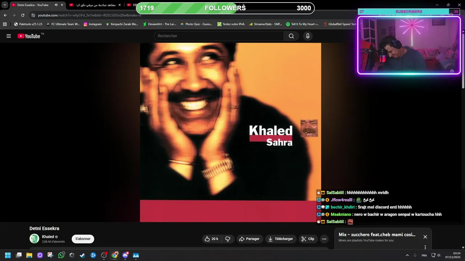Click the Khaled Sahra album video player
Image resolution: width=465 pixels, height=261 pixels.
tap(230, 132)
